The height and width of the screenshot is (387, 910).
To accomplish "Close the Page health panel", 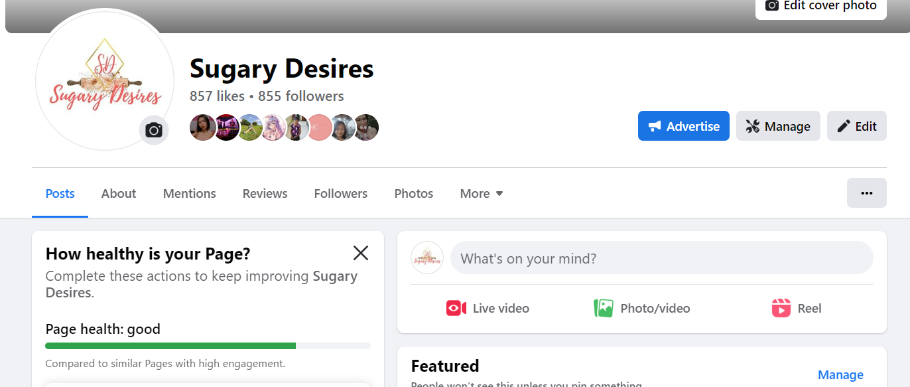I will pyautogui.click(x=361, y=253).
